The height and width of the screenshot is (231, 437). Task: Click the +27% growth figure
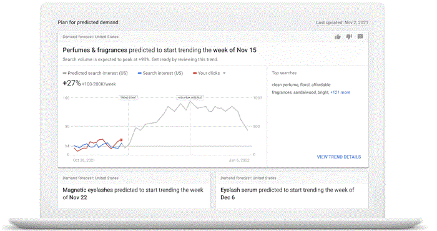72,83
